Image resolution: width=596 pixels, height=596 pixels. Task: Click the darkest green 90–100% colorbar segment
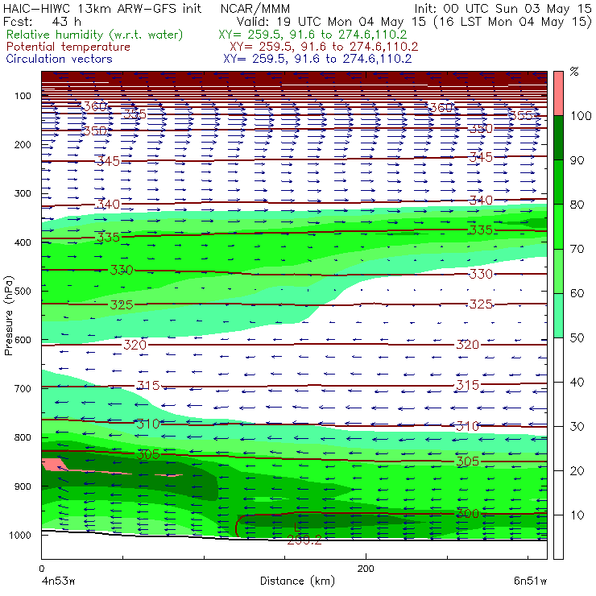pyautogui.click(x=558, y=138)
